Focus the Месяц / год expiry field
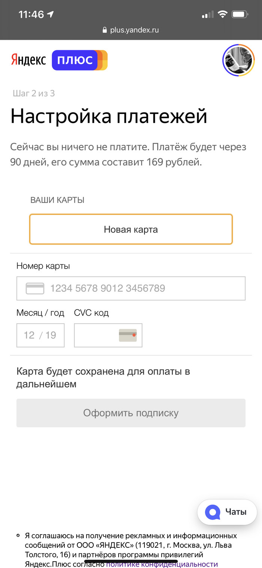 40,335
